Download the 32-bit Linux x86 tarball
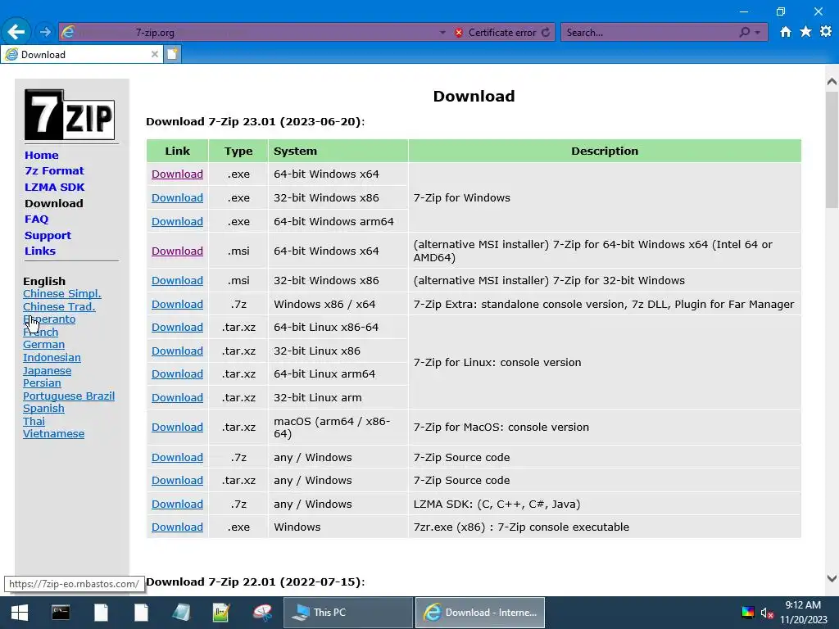 click(x=177, y=351)
